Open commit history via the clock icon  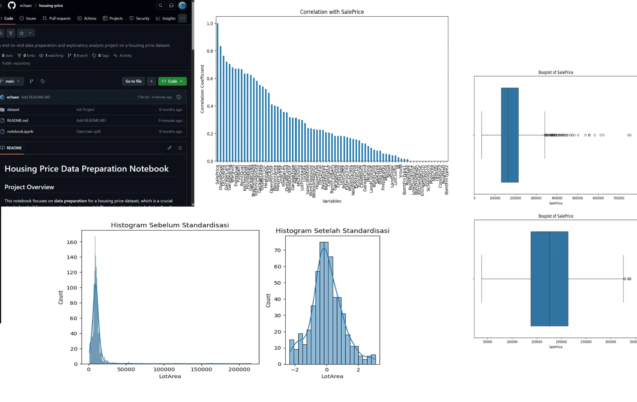178,97
